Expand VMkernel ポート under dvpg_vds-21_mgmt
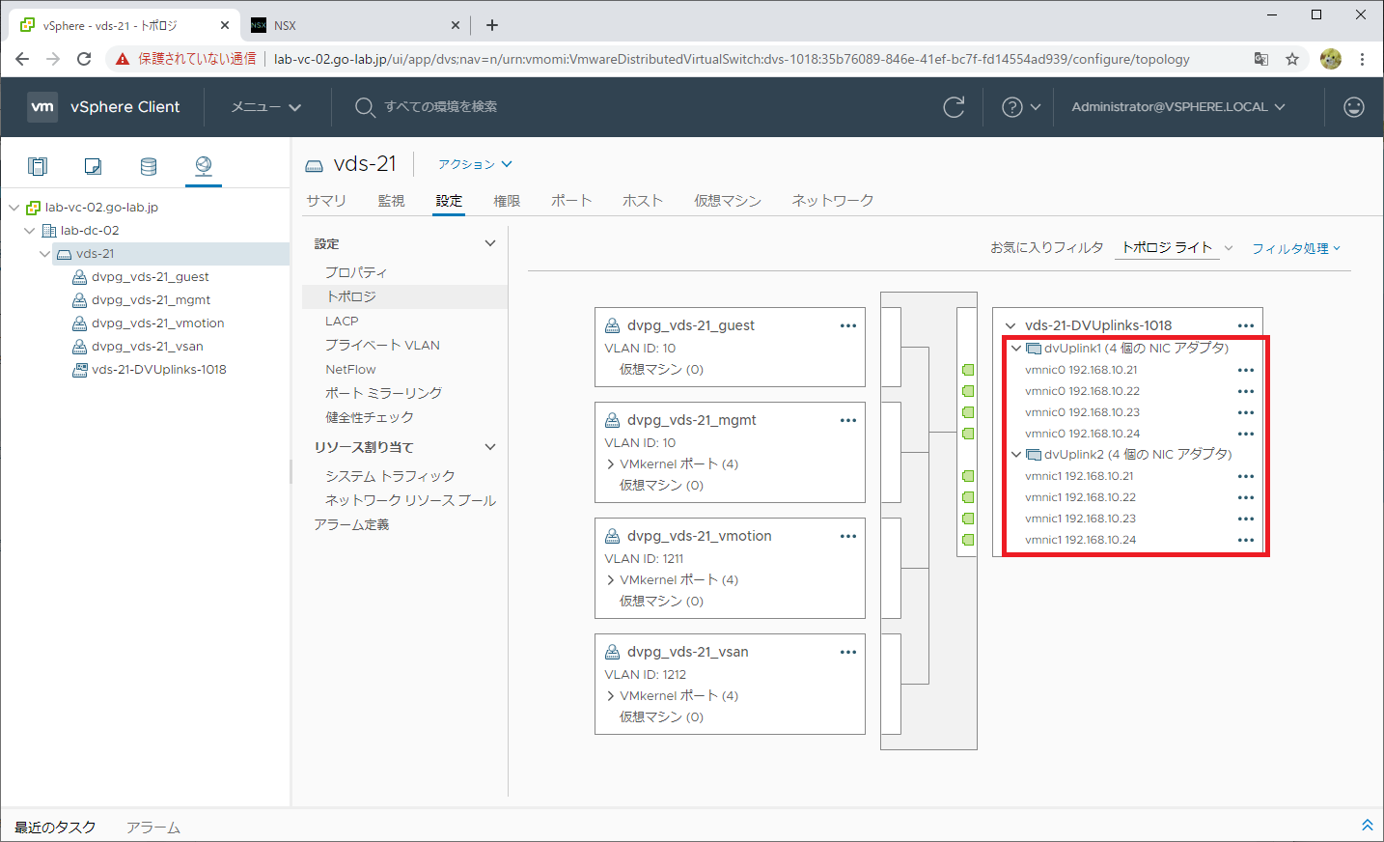The height and width of the screenshot is (842, 1384). (x=611, y=464)
